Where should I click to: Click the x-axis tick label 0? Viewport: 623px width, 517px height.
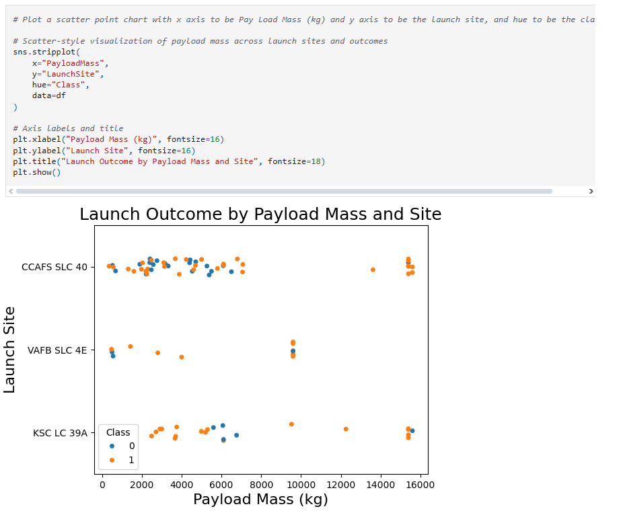click(x=102, y=485)
